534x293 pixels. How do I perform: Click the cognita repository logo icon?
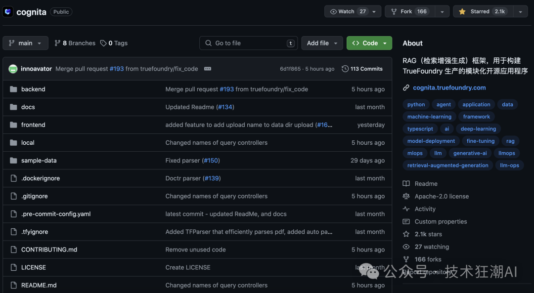(8, 11)
